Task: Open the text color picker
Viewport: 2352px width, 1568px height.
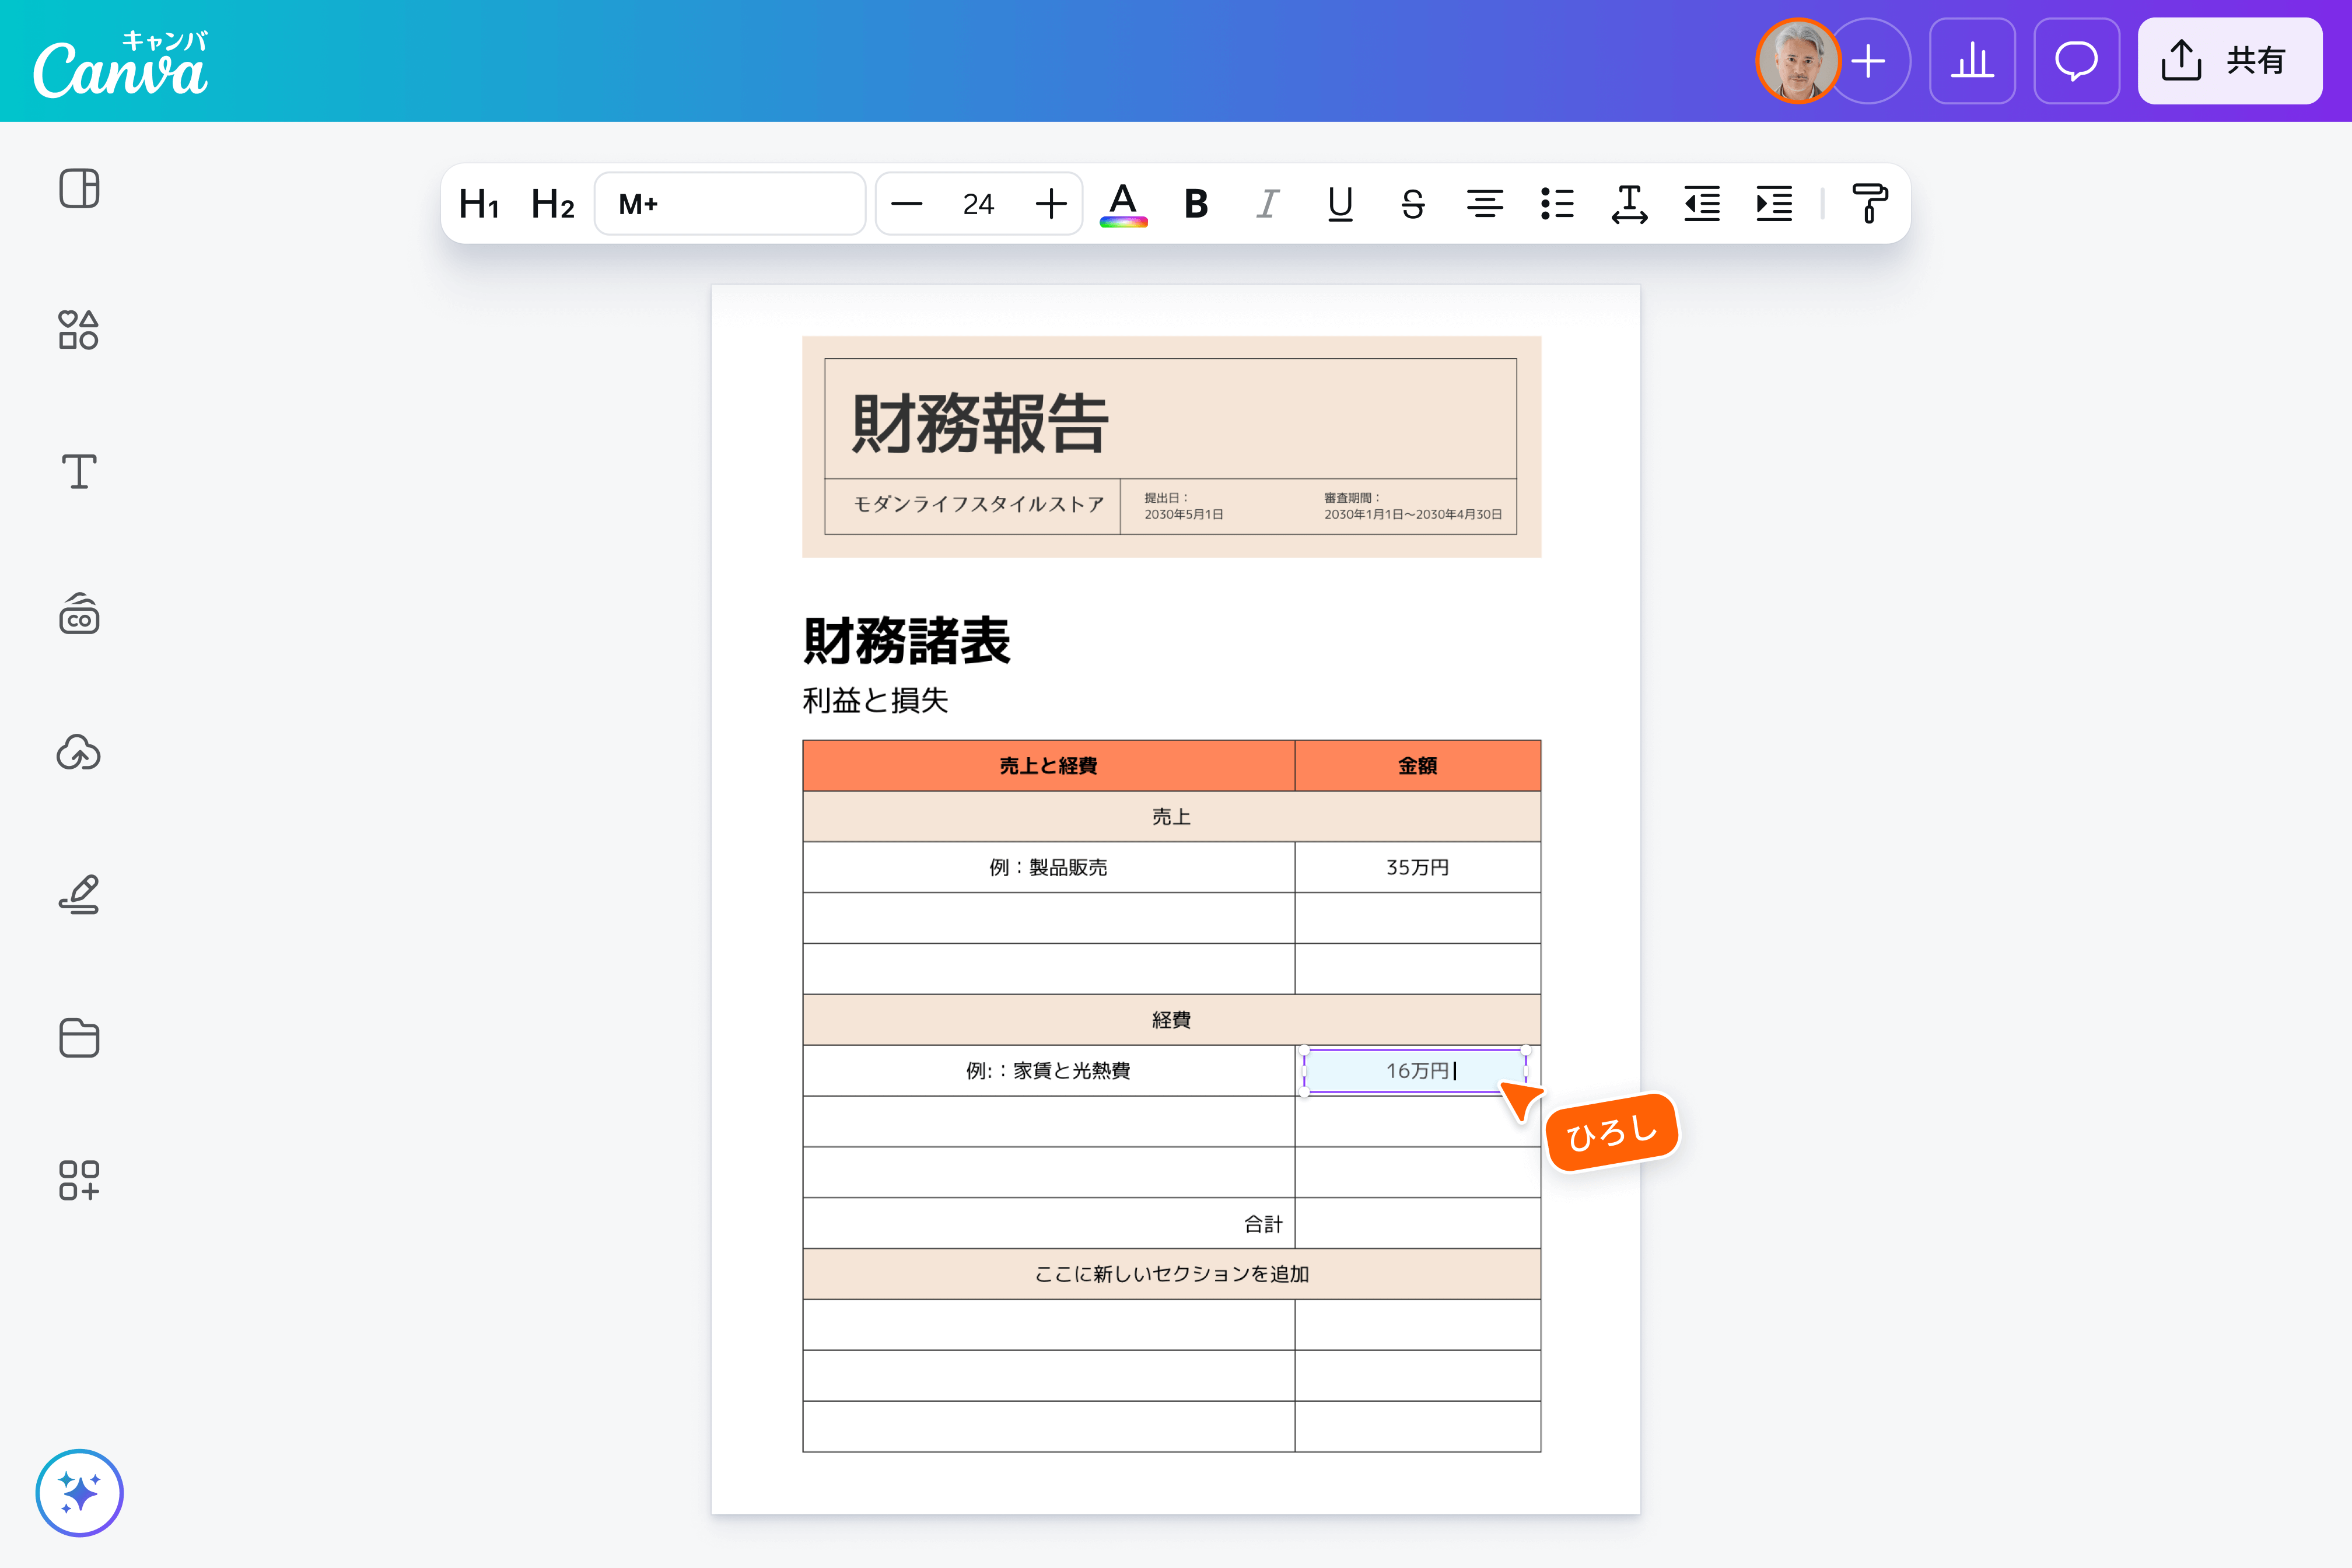Action: pyautogui.click(x=1123, y=203)
